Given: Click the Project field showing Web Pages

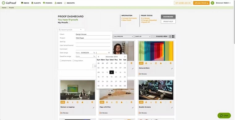Looking at the screenshot, I should (x=93, y=38).
